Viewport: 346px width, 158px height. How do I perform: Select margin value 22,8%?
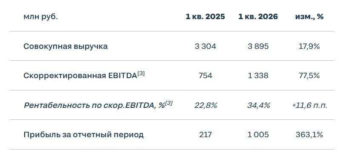[x=206, y=105]
